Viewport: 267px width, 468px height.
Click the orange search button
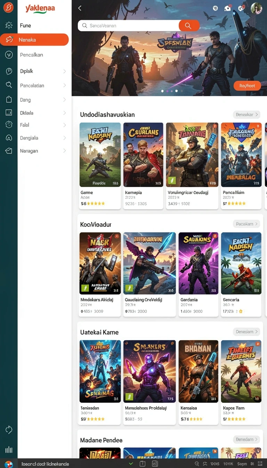tap(189, 25)
